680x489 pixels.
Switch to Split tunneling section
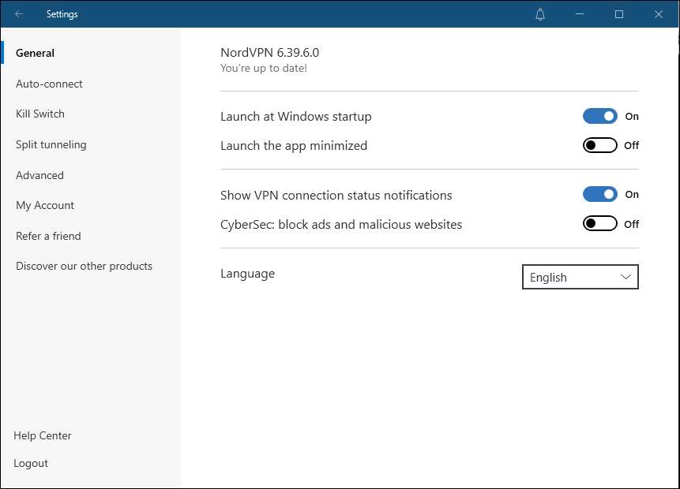(x=51, y=144)
